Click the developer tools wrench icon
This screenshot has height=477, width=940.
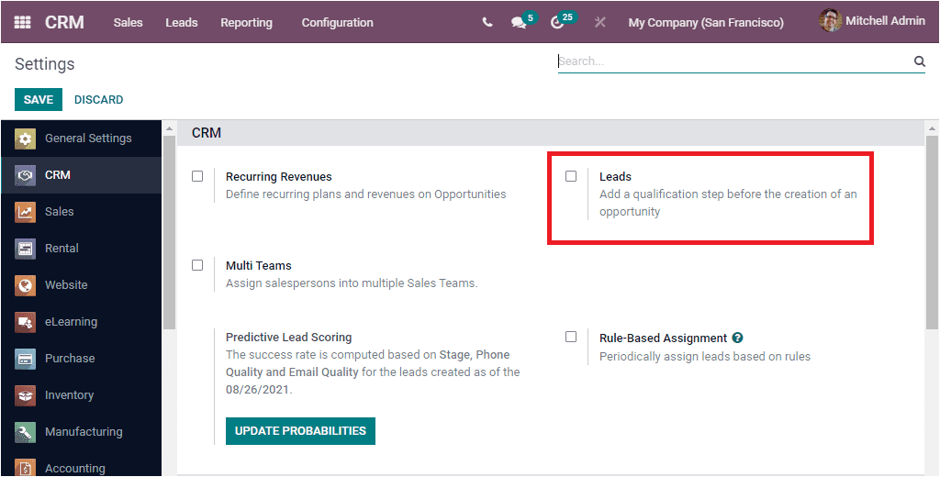pyautogui.click(x=600, y=23)
